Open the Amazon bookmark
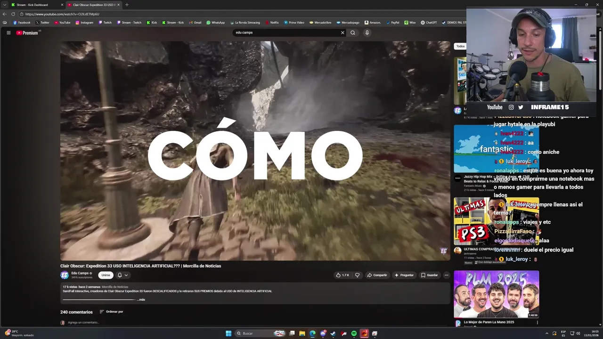 click(x=373, y=23)
